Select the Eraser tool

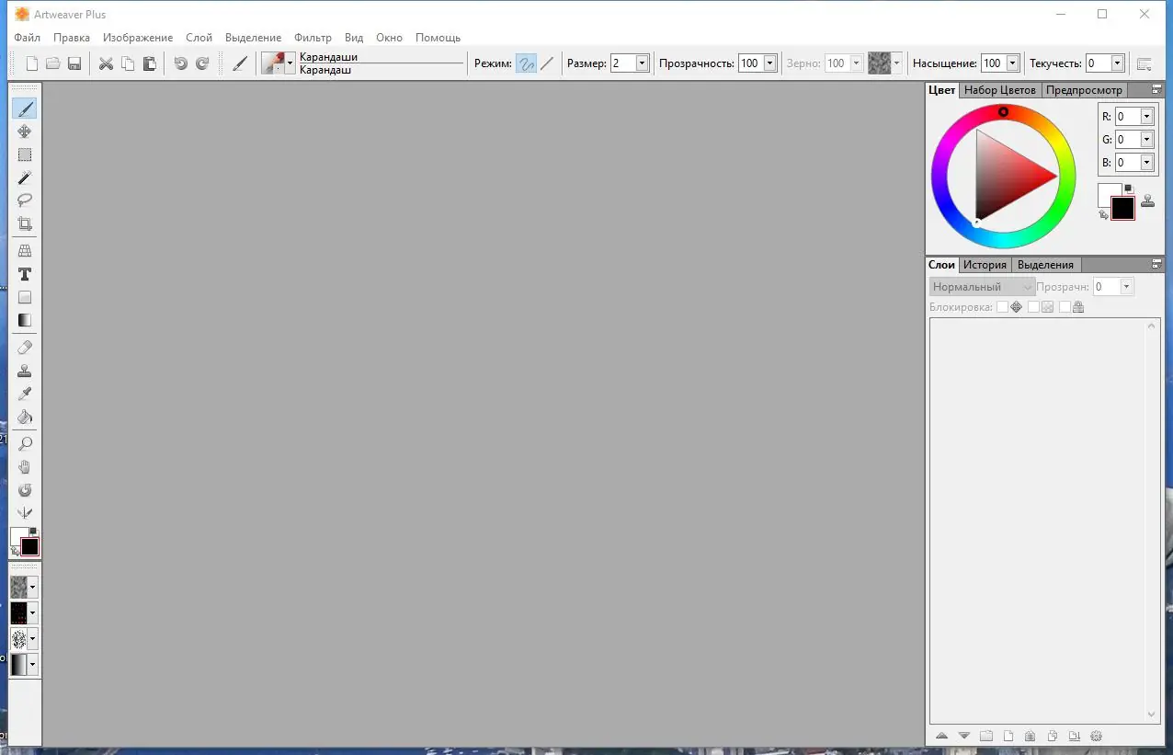[24, 348]
